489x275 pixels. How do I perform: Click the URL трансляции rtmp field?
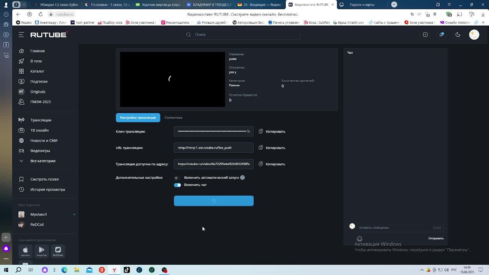click(214, 148)
